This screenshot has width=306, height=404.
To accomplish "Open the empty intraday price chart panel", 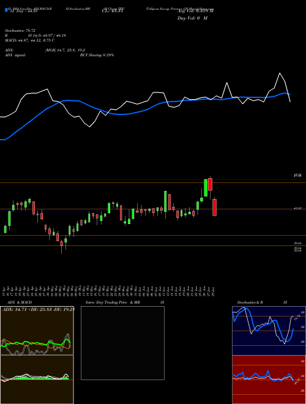I will point(122,343).
